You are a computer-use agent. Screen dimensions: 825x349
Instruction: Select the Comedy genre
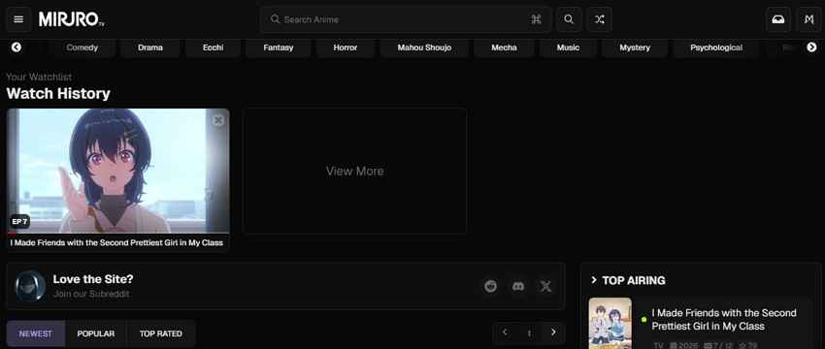(x=82, y=48)
